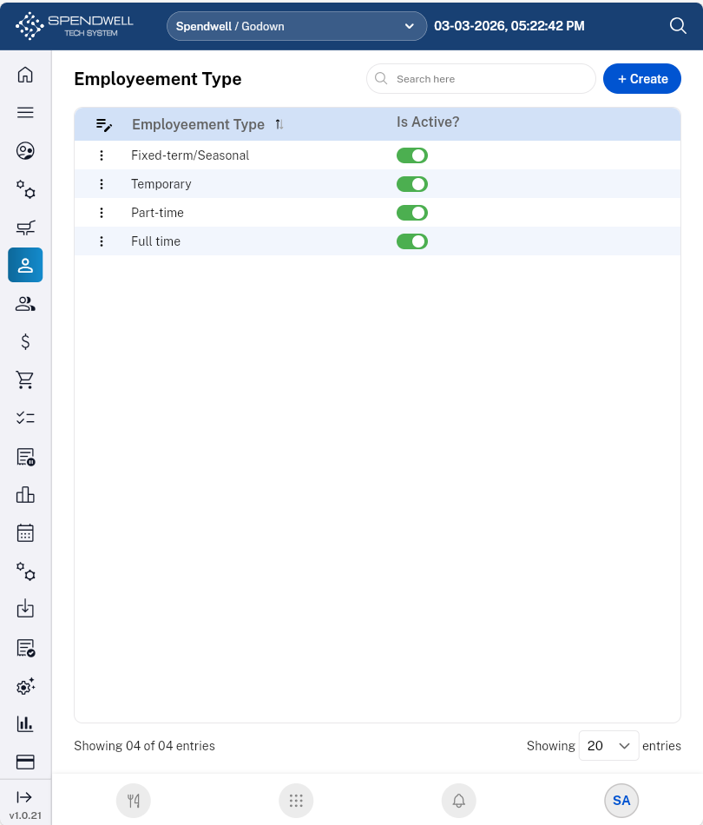703x825 pixels.
Task: Toggle active switch for Part-time
Action: click(412, 213)
